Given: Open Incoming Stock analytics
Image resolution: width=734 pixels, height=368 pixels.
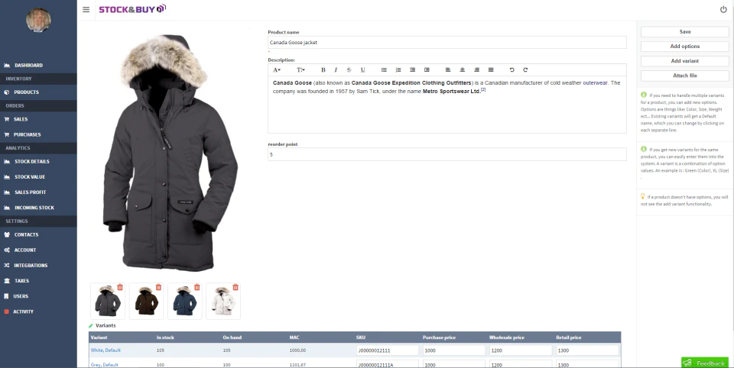Looking at the screenshot, I should pyautogui.click(x=34, y=208).
